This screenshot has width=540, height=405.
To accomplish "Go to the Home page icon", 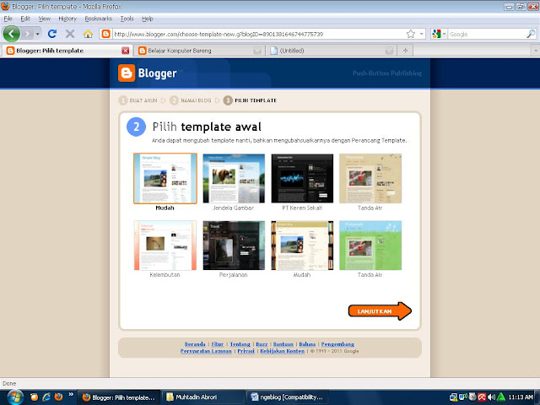I will 88,34.
